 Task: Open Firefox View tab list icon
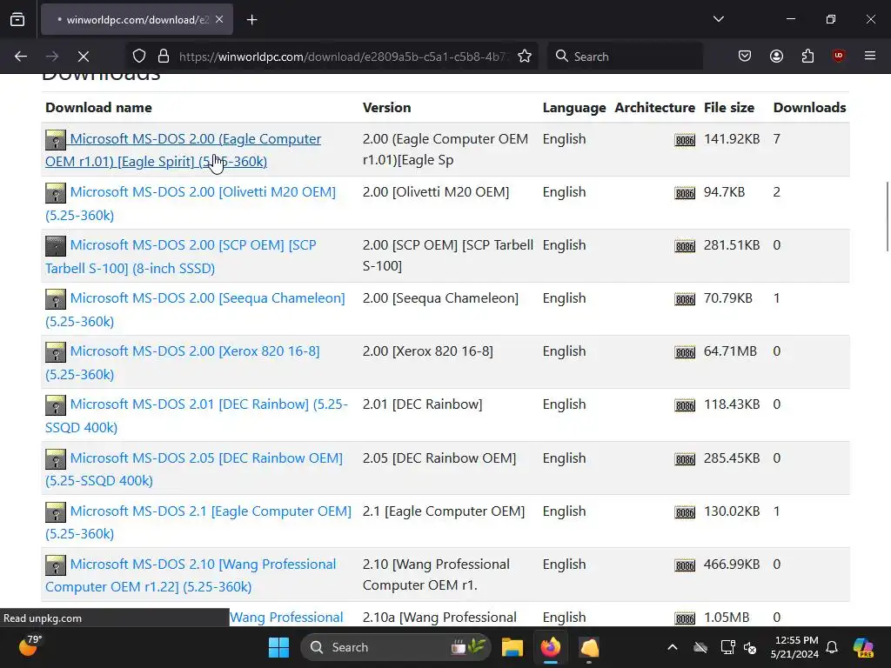17,20
